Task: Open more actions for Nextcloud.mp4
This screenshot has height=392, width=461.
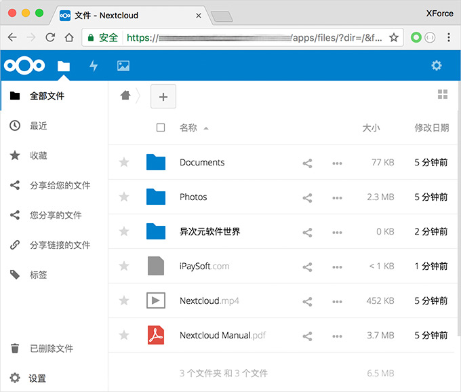Action: pos(337,302)
